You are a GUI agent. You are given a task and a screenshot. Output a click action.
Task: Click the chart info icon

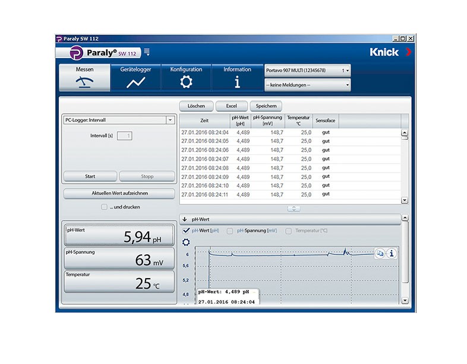point(392,253)
